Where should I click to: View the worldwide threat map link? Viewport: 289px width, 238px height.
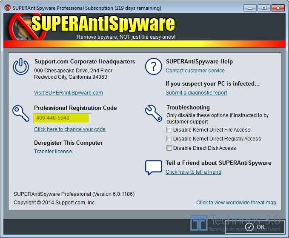[x=236, y=202]
